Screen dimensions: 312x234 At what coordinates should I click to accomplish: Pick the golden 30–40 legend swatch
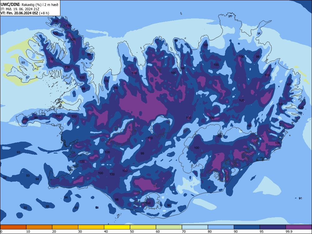[91, 227]
